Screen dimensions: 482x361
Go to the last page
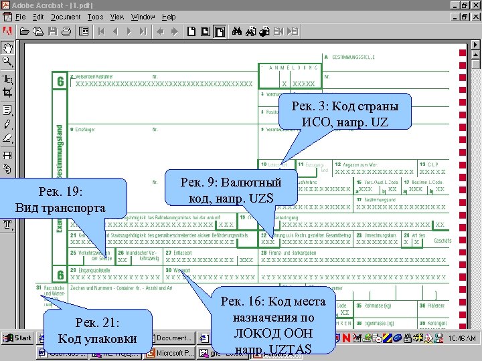[143, 31]
